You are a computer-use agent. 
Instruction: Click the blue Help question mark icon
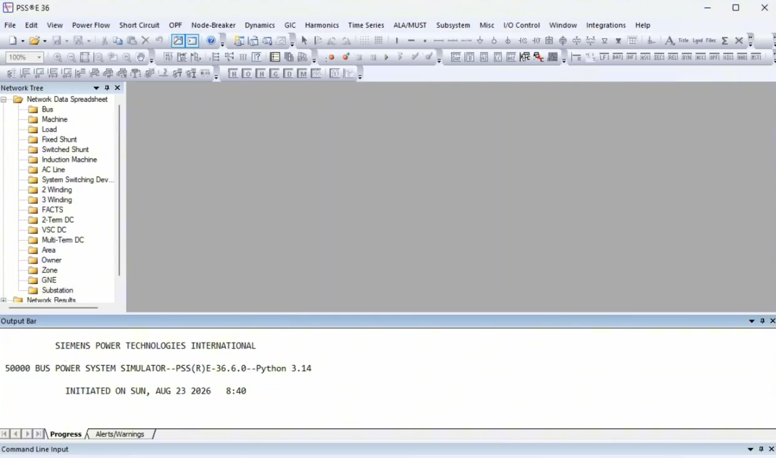click(211, 41)
